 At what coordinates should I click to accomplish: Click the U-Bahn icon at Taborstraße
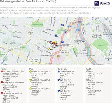[x=108, y=60]
